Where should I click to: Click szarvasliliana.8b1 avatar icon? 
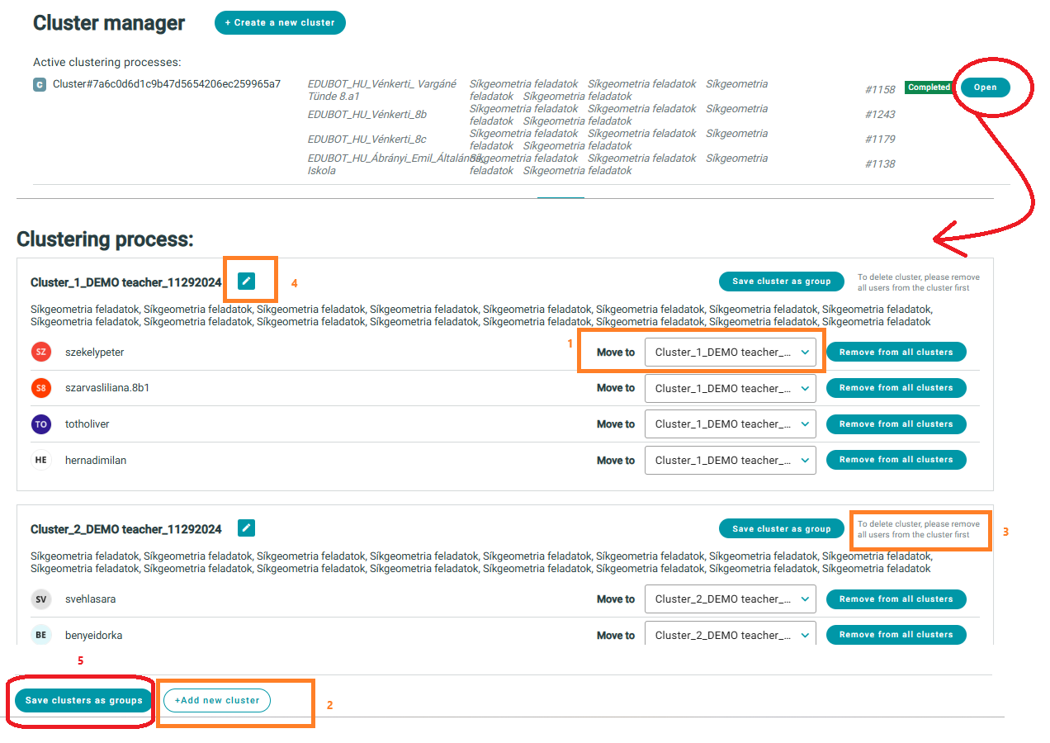point(41,388)
